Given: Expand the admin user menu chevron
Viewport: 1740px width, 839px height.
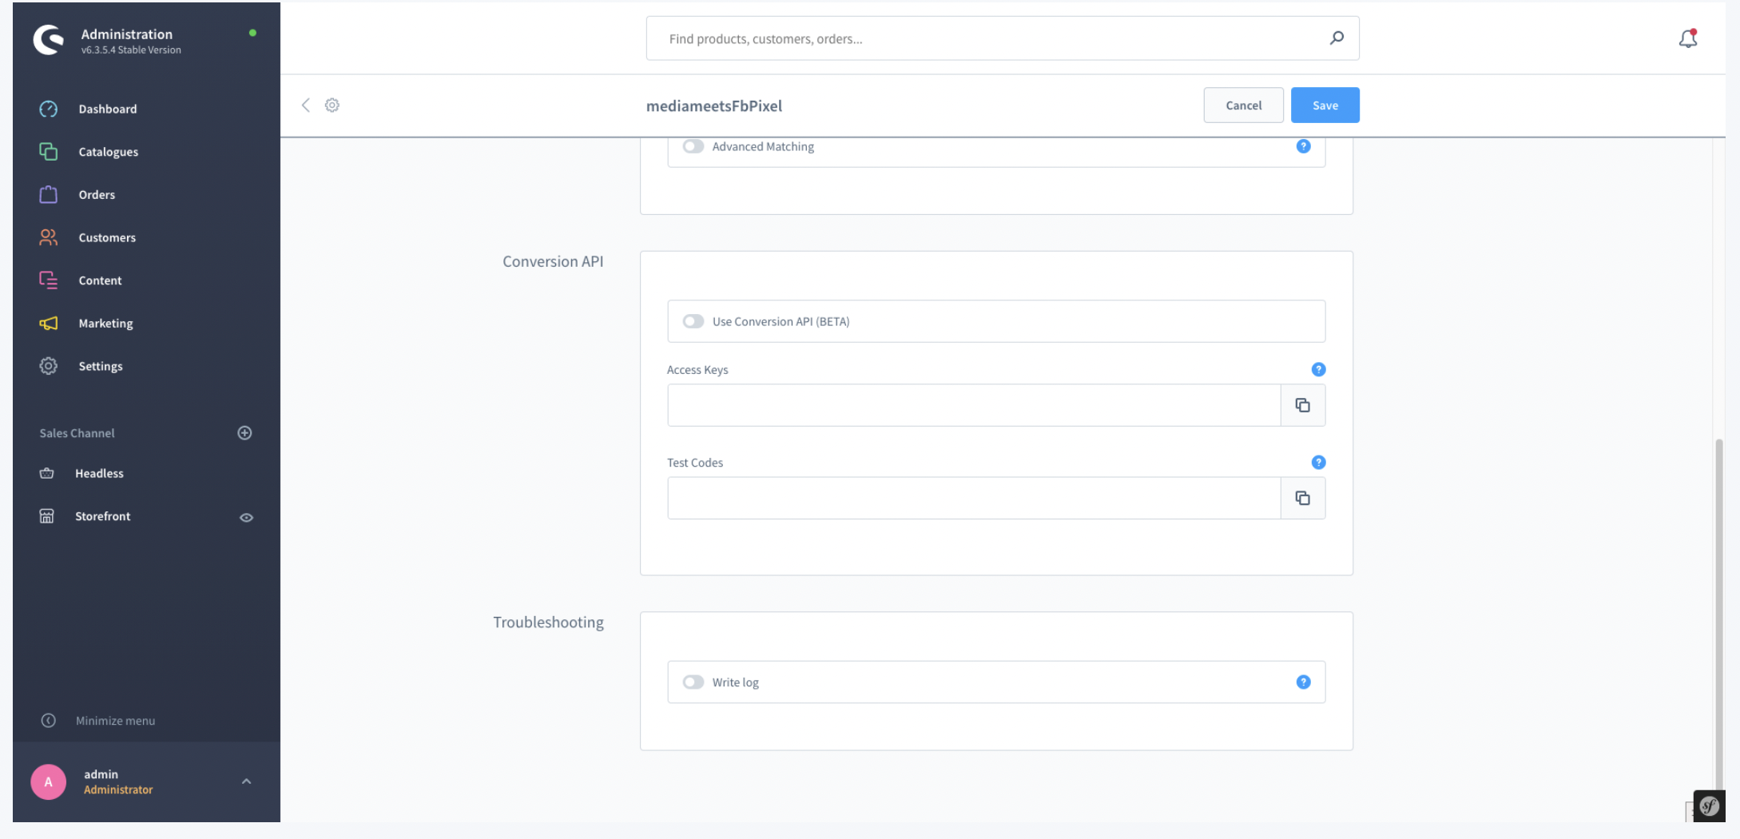Looking at the screenshot, I should coord(246,781).
